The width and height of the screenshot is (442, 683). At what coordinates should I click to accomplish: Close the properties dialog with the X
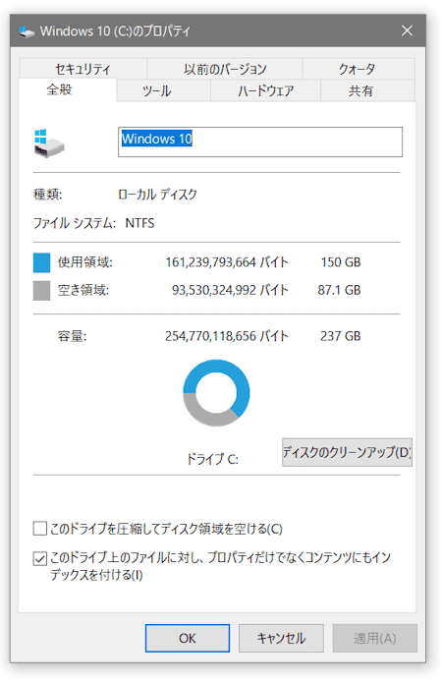[x=407, y=30]
